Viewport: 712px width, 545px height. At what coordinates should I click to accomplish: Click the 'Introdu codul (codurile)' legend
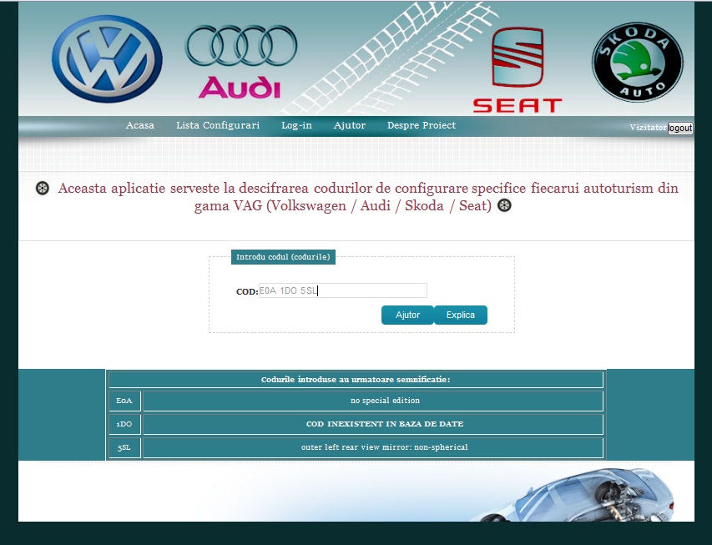[283, 256]
